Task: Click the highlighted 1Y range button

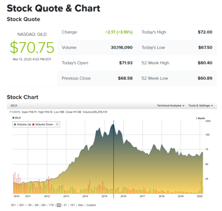Action: click(59, 205)
